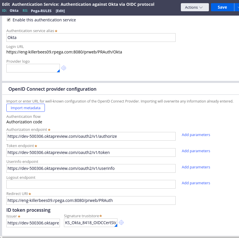Focus the Token endpoint input field

[x=91, y=153]
